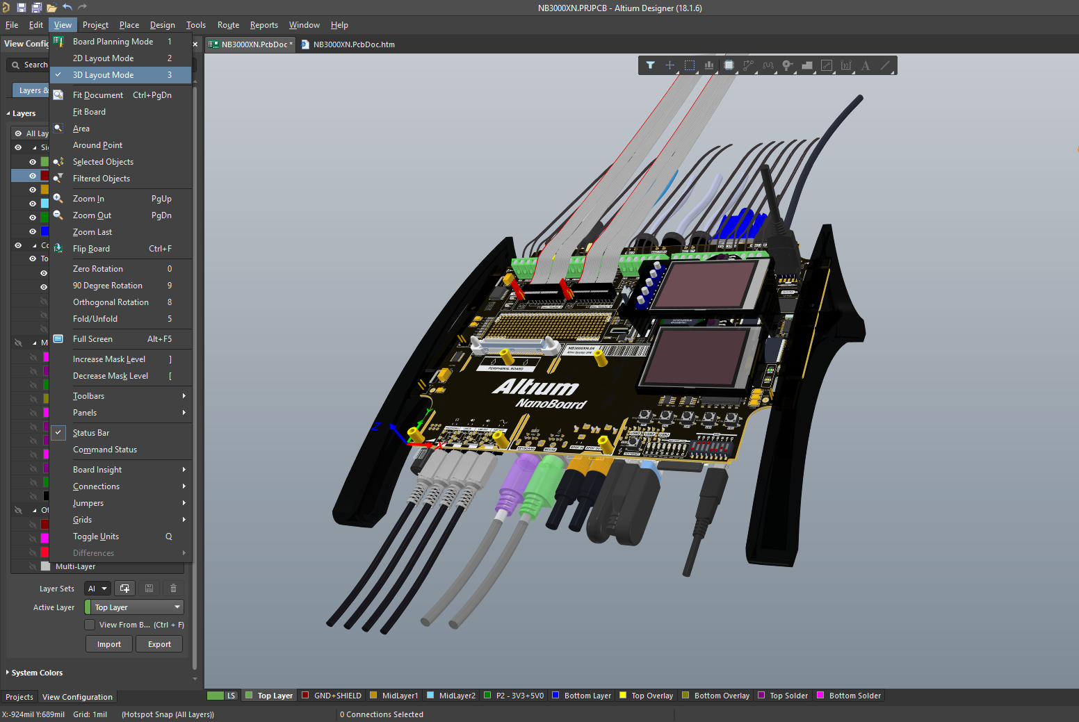The height and width of the screenshot is (722, 1079).
Task: Click the Board Planning Mode icon
Action: tap(58, 42)
